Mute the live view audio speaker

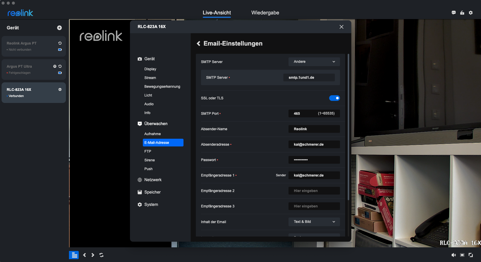coord(453,255)
